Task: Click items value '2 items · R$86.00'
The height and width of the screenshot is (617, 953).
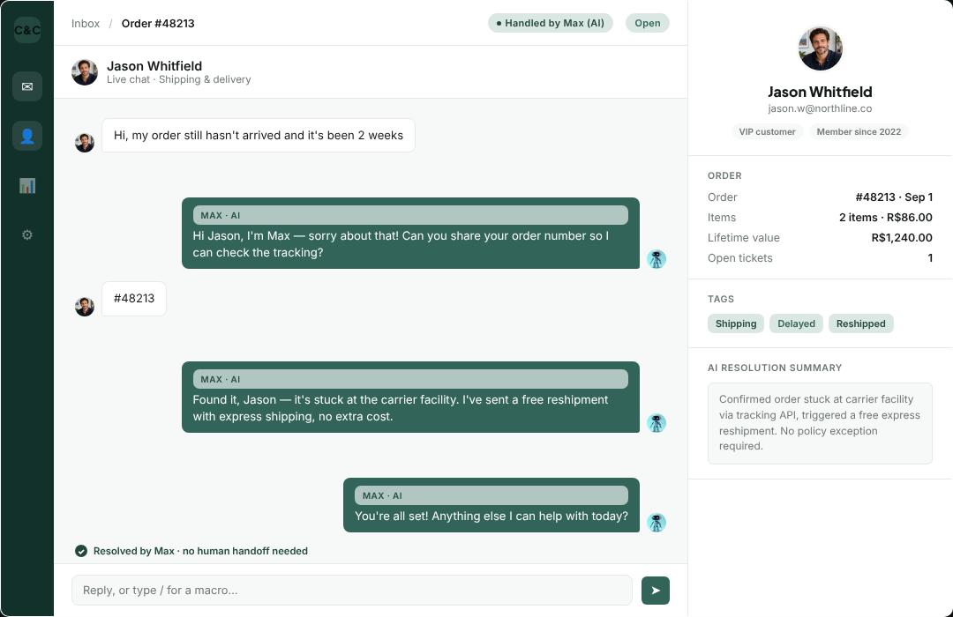Action: tap(886, 218)
